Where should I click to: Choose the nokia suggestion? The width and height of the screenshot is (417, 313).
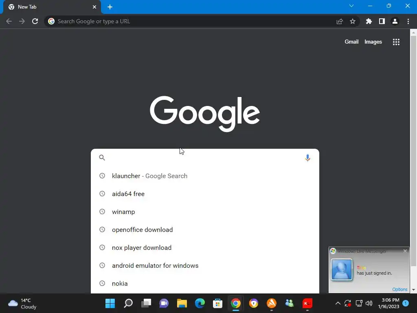click(x=205, y=284)
